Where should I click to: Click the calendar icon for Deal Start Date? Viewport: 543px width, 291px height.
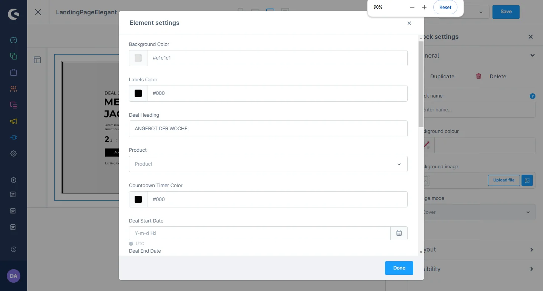click(x=399, y=233)
